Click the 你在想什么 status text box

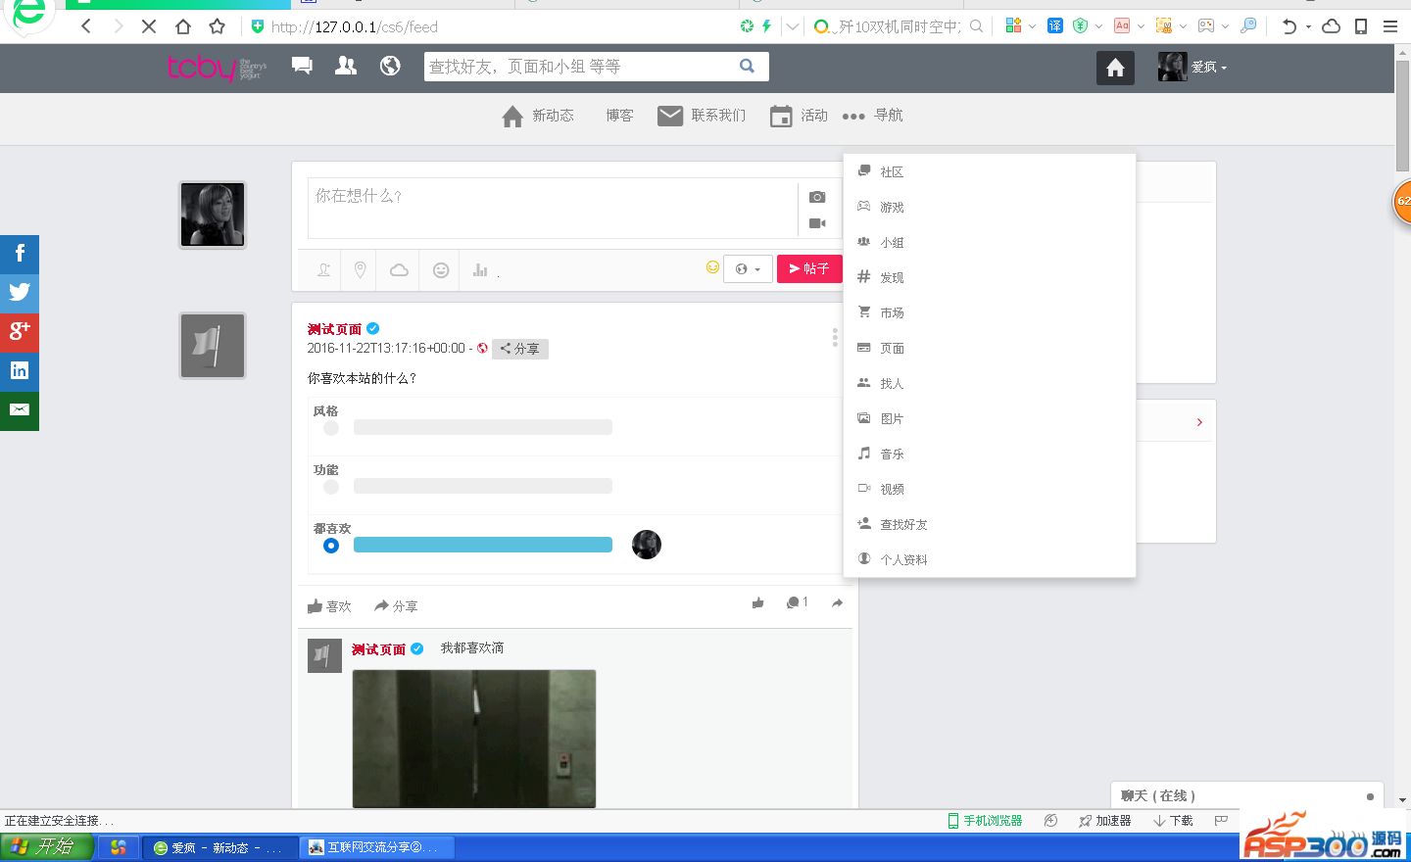(553, 208)
